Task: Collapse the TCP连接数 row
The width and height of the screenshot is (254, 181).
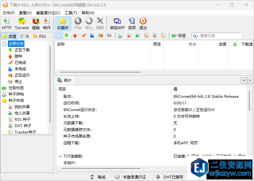Action: pyautogui.click(x=60, y=156)
